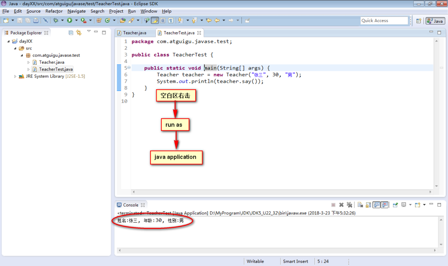Click the Quick Access search field
Image resolution: width=448 pixels, height=266 pixels.
pyautogui.click(x=384, y=21)
